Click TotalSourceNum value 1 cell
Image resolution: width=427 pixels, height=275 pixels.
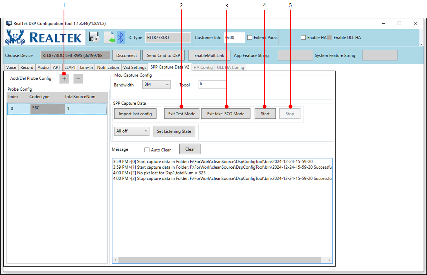pos(86,109)
